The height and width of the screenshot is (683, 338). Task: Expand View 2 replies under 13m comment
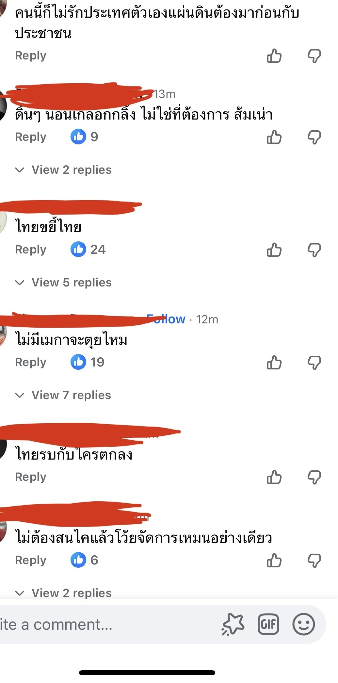point(63,170)
